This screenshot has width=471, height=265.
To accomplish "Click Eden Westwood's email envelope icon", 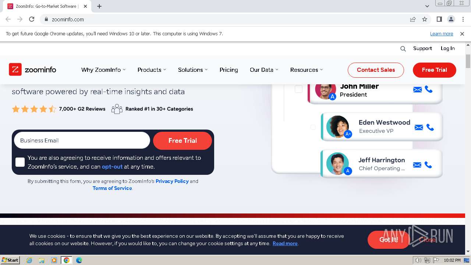I will point(419,127).
